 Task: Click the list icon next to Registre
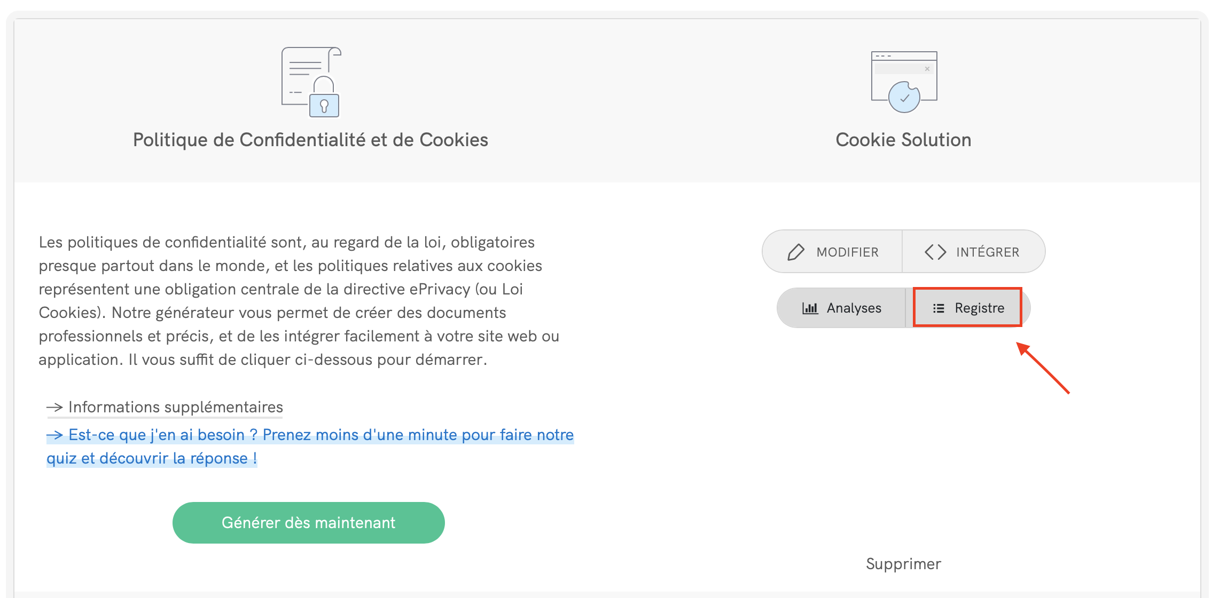point(939,308)
